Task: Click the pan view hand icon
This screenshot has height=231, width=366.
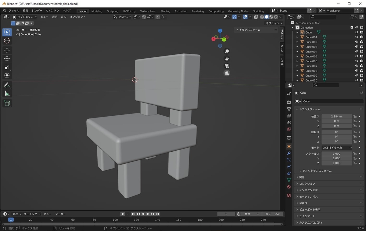Action: point(227,59)
